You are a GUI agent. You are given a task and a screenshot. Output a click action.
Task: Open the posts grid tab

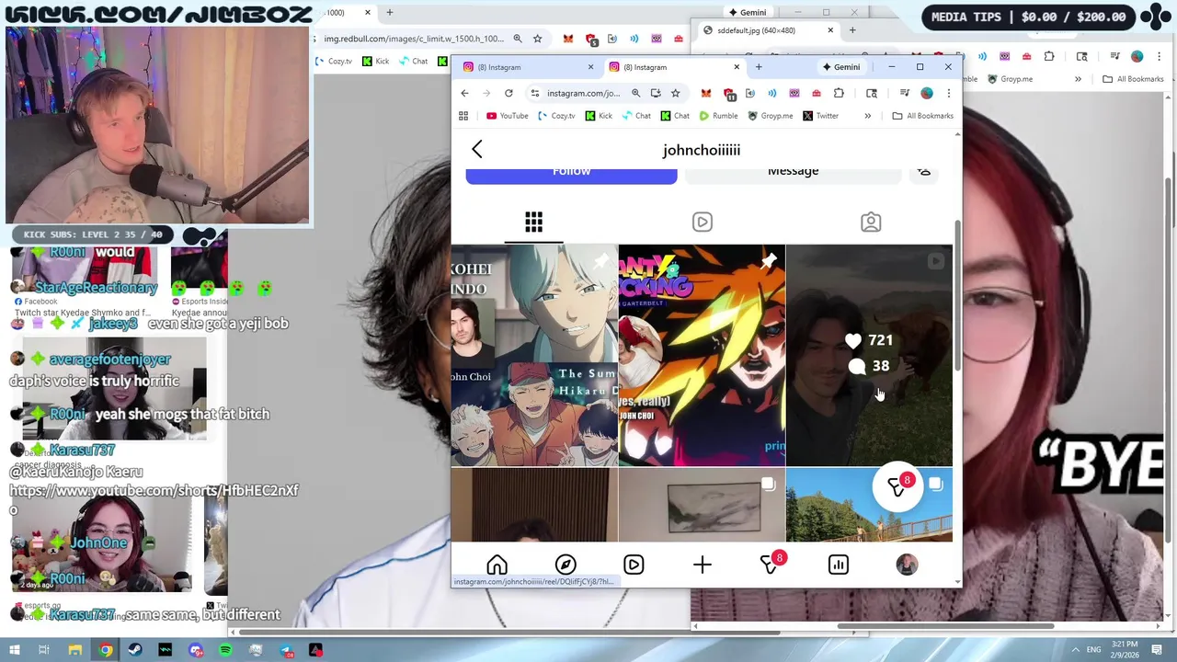point(533,222)
